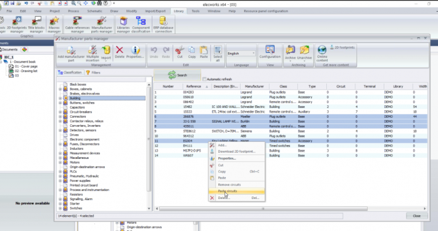This screenshot has height=231, width=438.
Task: Select the row with reference STE8612
Action: coord(291,131)
